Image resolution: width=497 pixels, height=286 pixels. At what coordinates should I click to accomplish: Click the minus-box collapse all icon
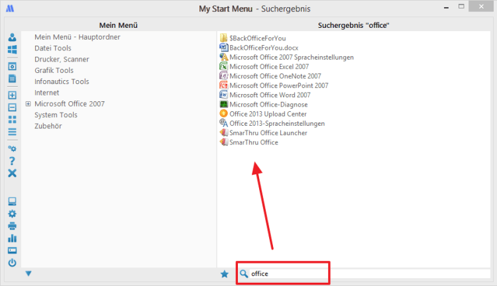tap(12, 107)
